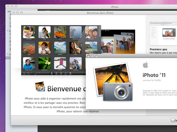Click the Premiers pas tutorial preview thumbnail
Screen dimensions: 177x132
[x=163, y=34]
